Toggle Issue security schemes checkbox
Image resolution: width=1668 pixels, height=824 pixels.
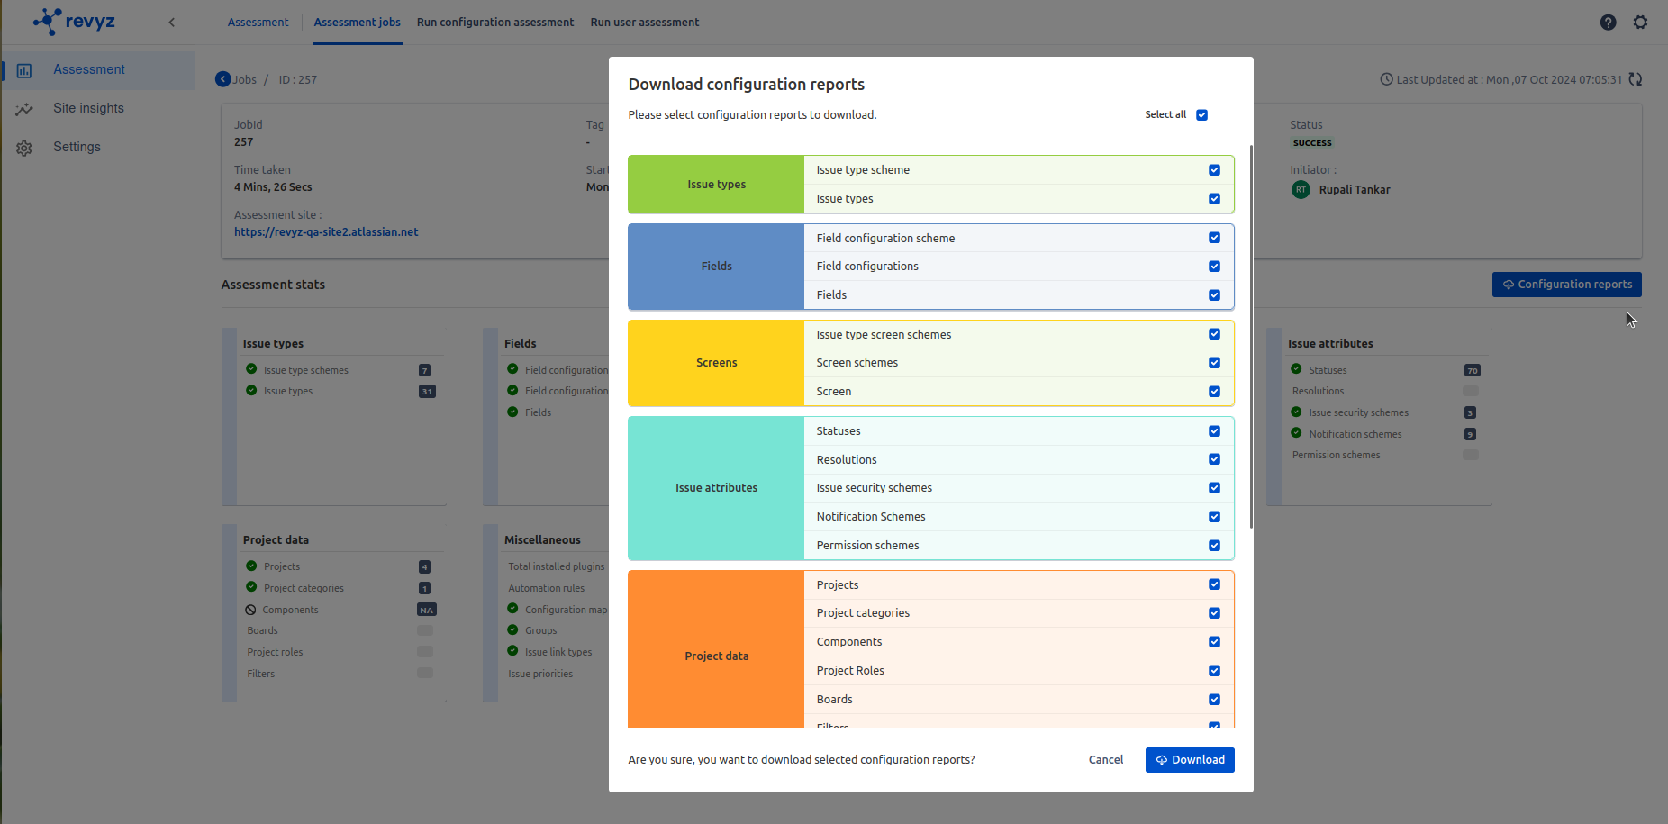[1214, 488]
